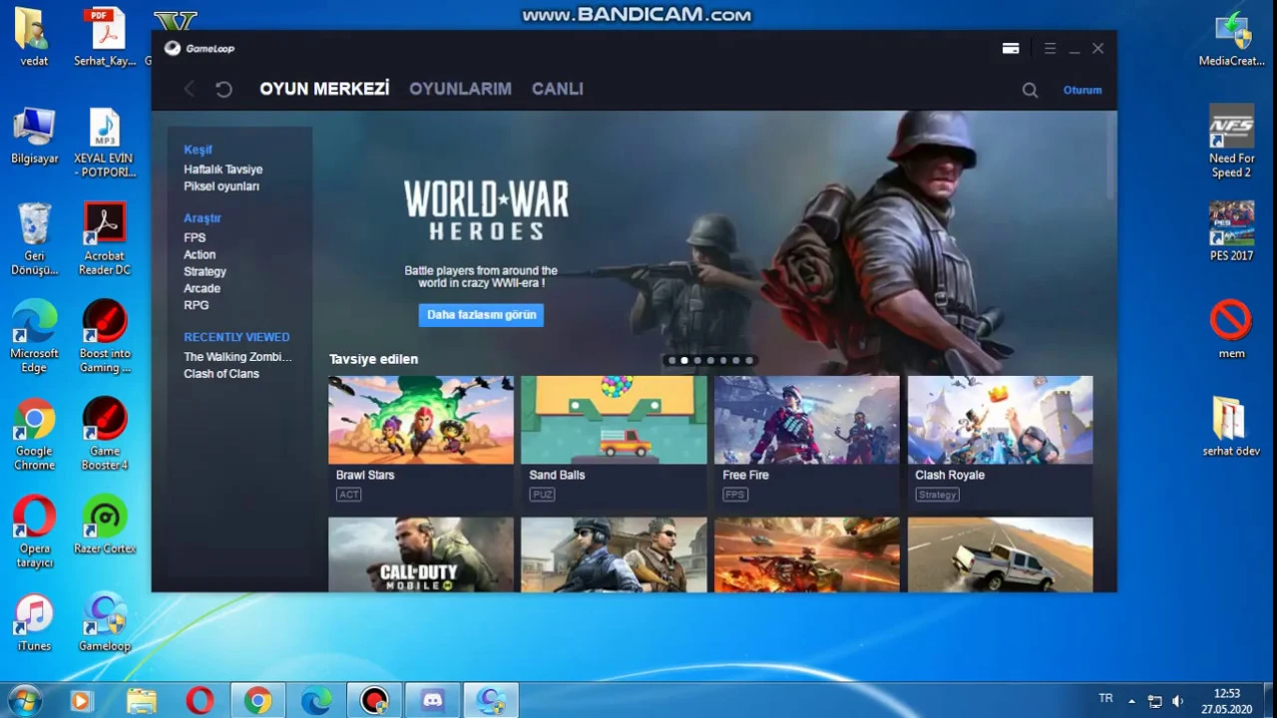
Task: Open the Sand Balls game thumbnail
Action: [x=614, y=420]
